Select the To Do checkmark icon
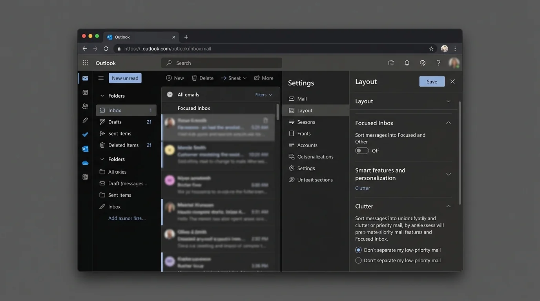This screenshot has height=301, width=540. [85, 134]
